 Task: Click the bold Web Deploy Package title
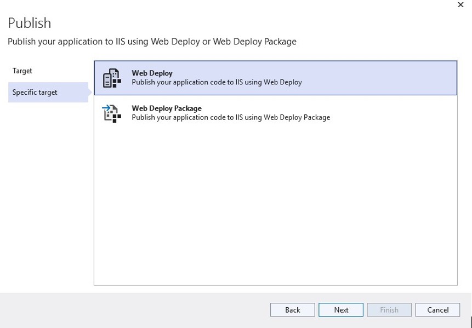pos(167,108)
